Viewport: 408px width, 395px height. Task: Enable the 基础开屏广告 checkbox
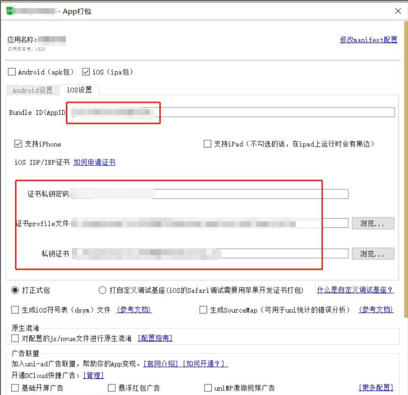pos(15,388)
